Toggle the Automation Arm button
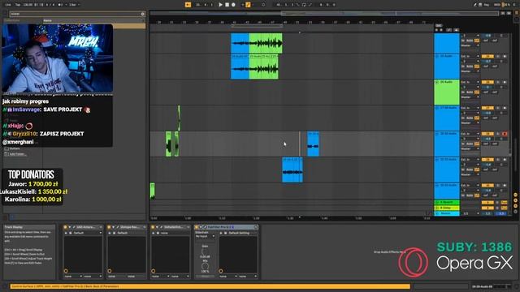 [248, 5]
